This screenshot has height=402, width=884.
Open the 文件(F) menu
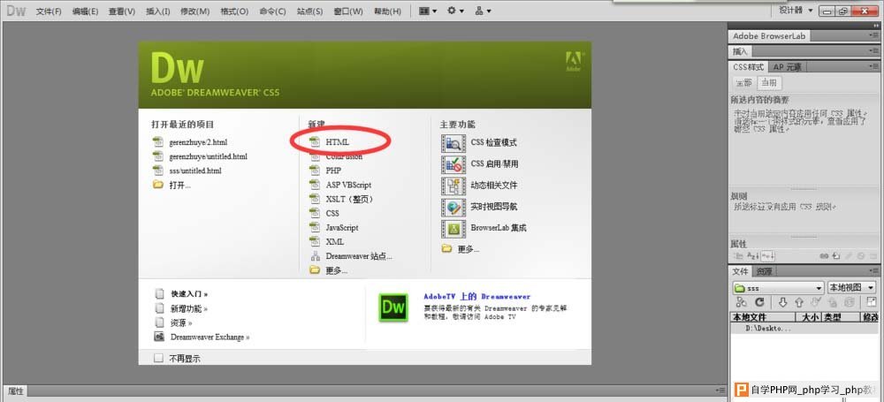tap(49, 11)
